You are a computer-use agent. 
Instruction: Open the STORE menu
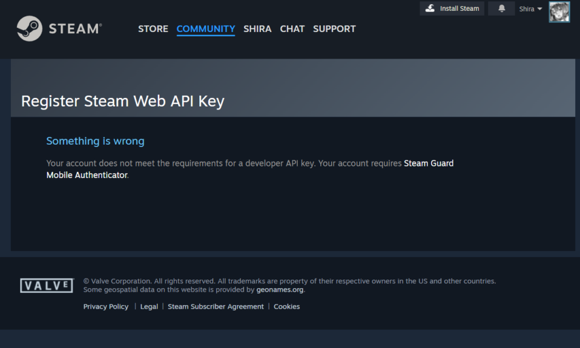coord(153,29)
